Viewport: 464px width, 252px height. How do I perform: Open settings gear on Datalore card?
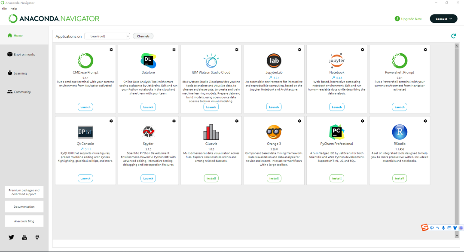pos(174,50)
